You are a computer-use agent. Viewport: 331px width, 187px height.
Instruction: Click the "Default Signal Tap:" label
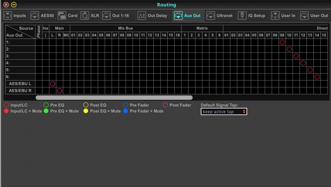219,105
